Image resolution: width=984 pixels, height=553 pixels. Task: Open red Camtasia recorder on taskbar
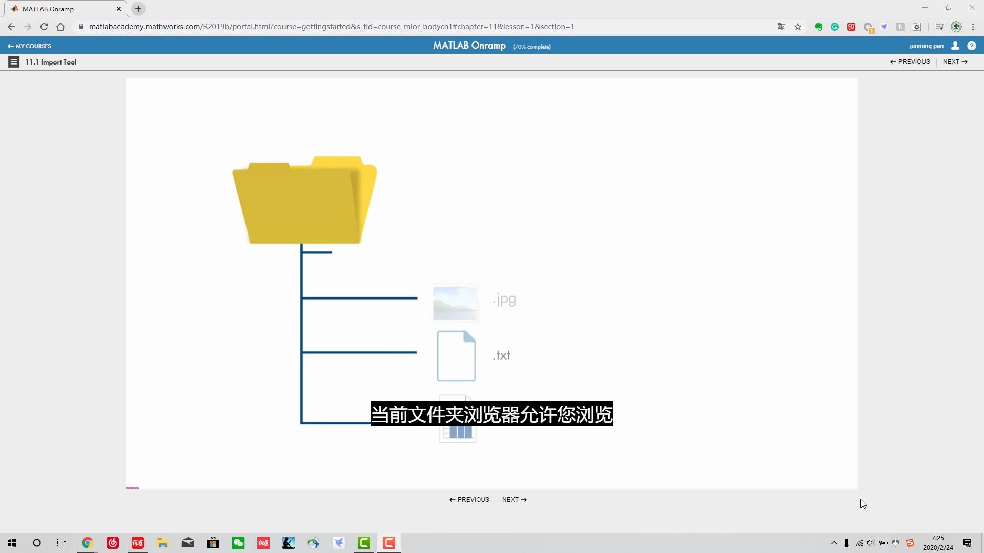[x=389, y=543]
